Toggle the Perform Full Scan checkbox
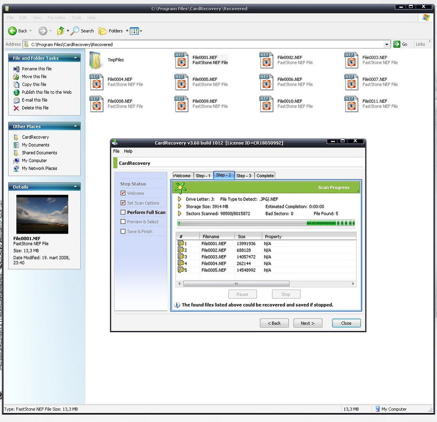Screen dimensions: 437x422 click(x=123, y=213)
